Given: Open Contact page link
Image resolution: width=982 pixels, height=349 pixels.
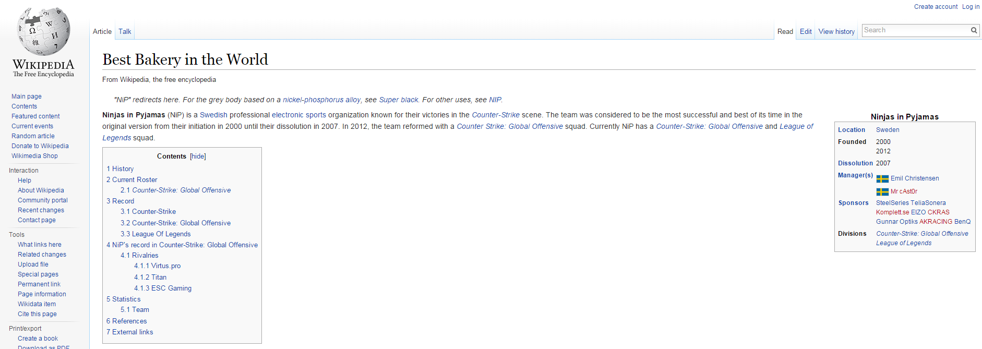Looking at the screenshot, I should [x=37, y=220].
